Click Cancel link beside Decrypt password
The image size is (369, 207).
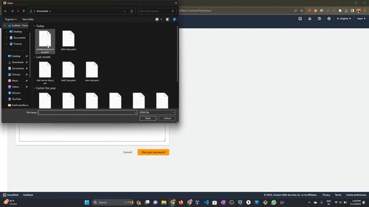[127, 152]
